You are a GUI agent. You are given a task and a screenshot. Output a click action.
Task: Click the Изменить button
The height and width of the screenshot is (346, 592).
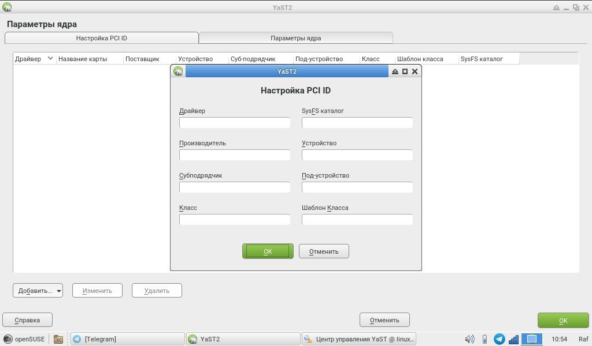pos(97,290)
